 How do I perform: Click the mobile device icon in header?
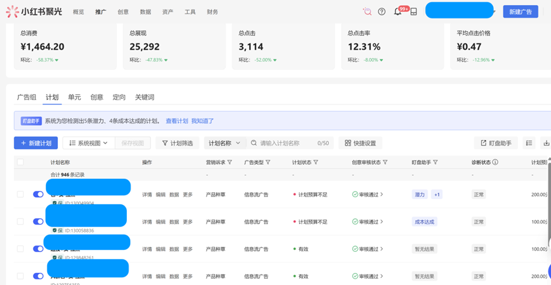click(x=413, y=11)
